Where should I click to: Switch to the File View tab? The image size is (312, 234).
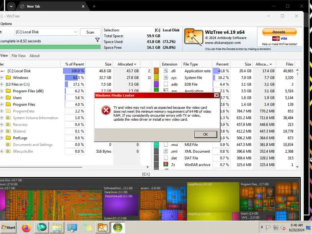(x=19, y=56)
